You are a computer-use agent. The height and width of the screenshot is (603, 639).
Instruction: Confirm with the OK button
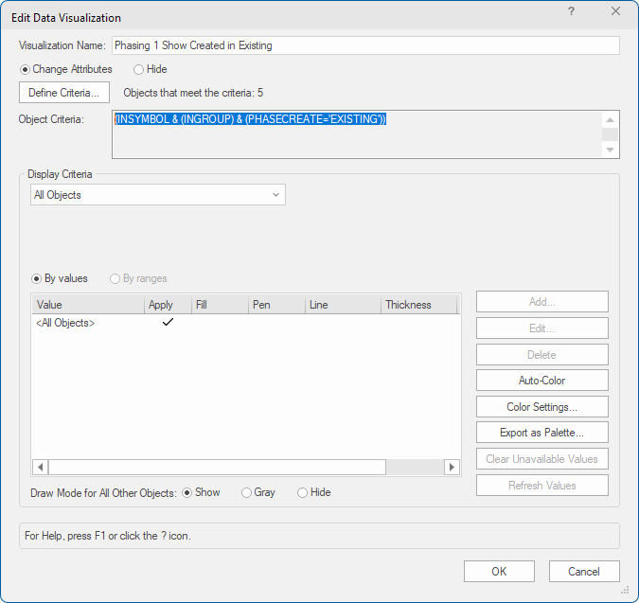[499, 571]
